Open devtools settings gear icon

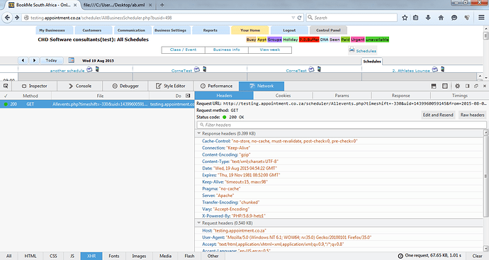click(458, 86)
